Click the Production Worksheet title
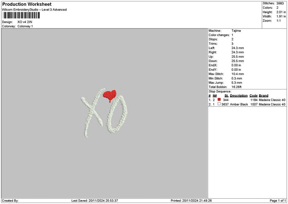Viewport: 288px width, 204px height. pyautogui.click(x=27, y=4)
